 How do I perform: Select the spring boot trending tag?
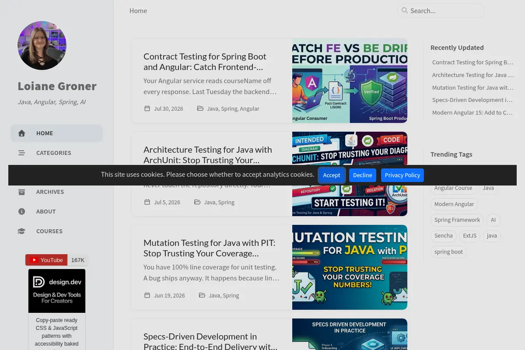pyautogui.click(x=448, y=252)
